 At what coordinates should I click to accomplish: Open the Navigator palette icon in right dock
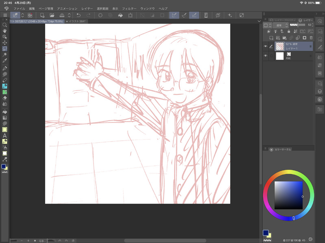(x=320, y=21)
